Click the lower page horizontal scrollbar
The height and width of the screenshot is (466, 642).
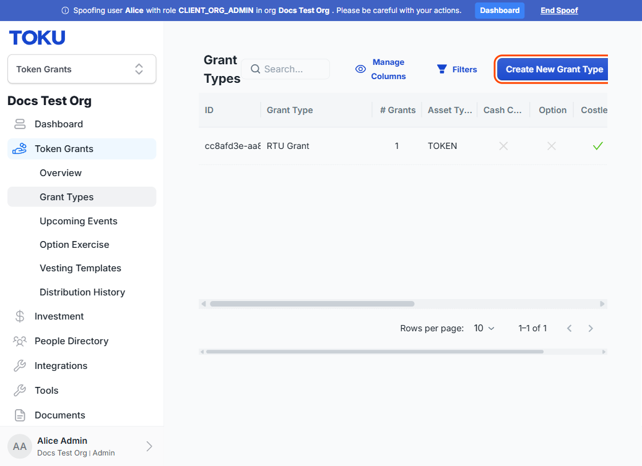[x=375, y=352]
